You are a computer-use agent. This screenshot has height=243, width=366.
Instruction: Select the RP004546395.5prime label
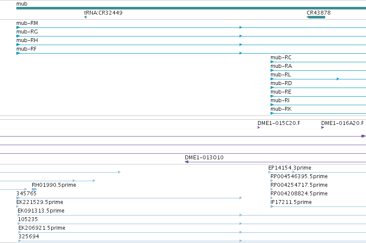[x=299, y=176]
